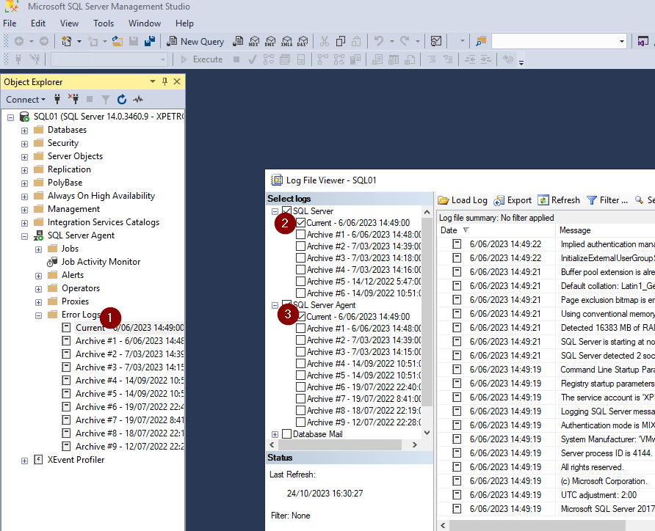The height and width of the screenshot is (531, 655).
Task: Sort log entries by Date column header
Action: pos(449,230)
